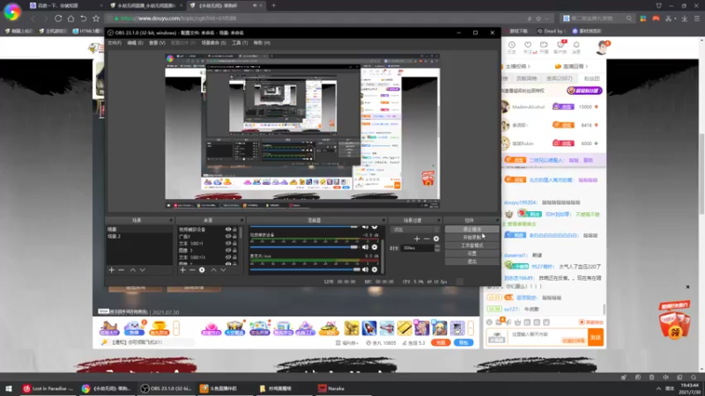Screen dimensions: 705x396
Task: Add a scene transition with plus icon
Action: [x=417, y=238]
